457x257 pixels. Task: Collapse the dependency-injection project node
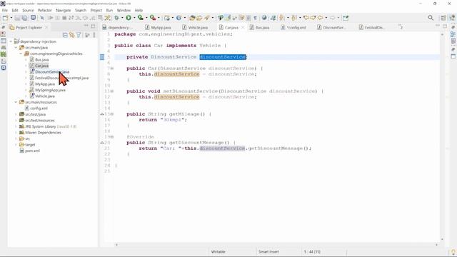point(11,41)
